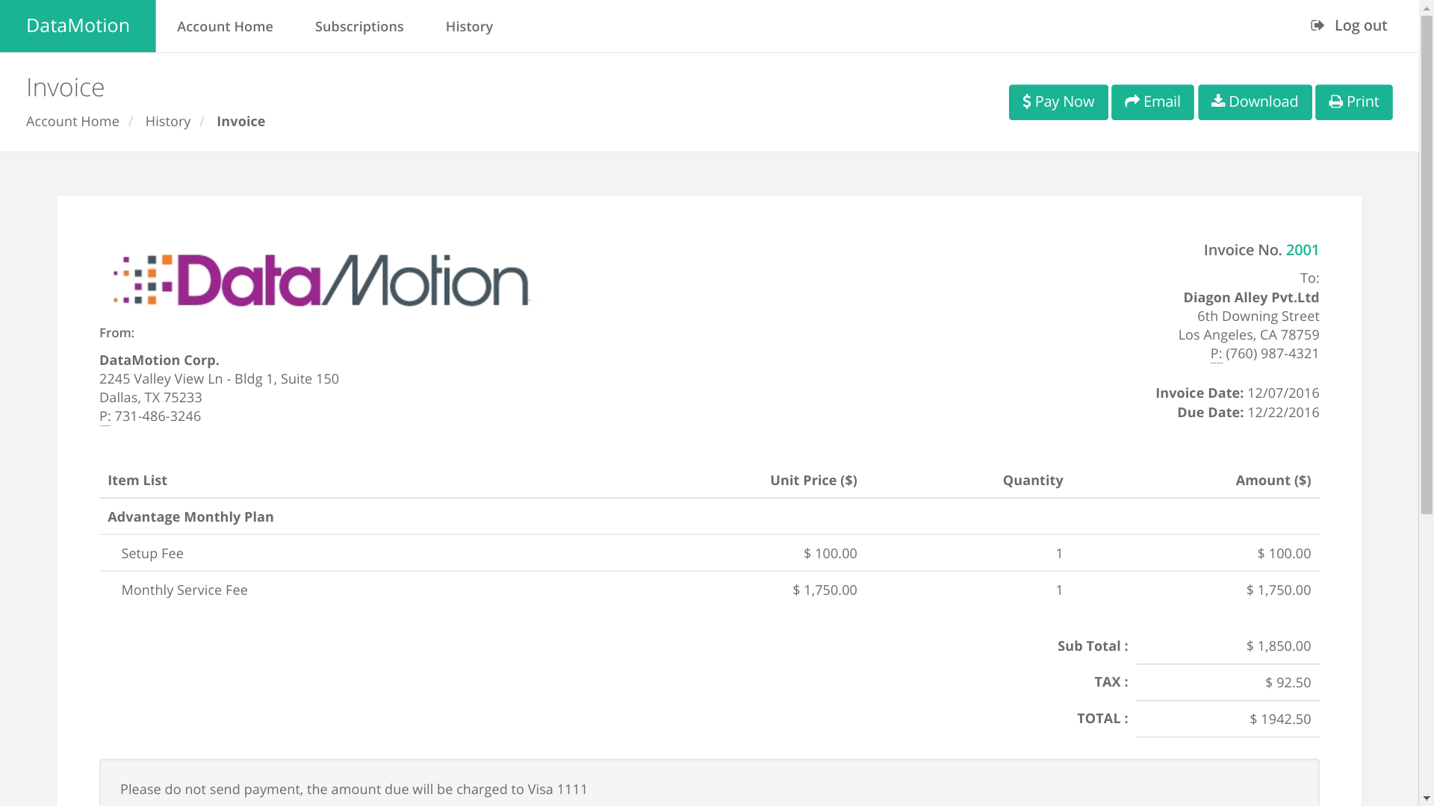Click the Visa 1111 payment note
Viewport: 1434px width, 806px height.
[x=354, y=789]
